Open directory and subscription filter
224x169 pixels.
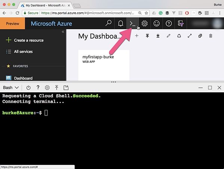[181, 24]
